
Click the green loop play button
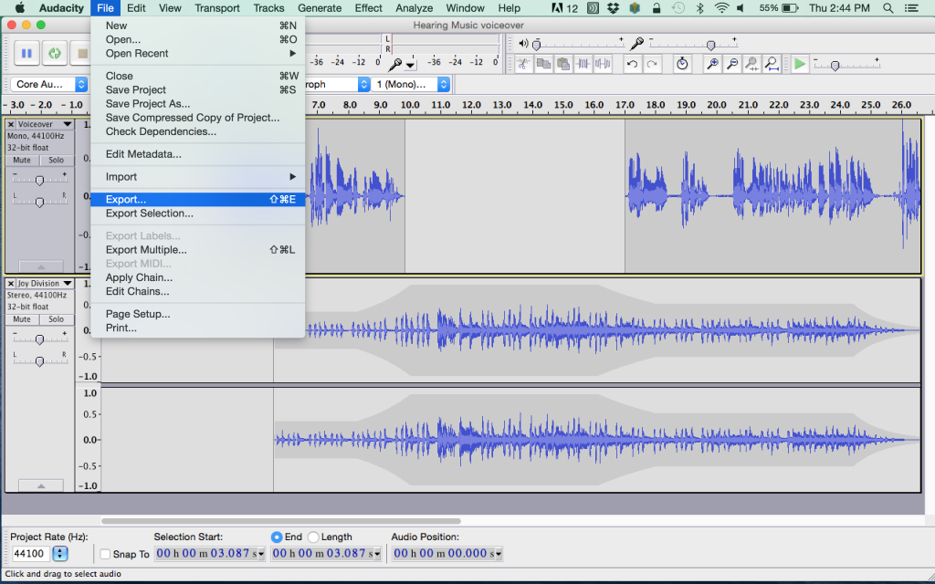[55, 54]
